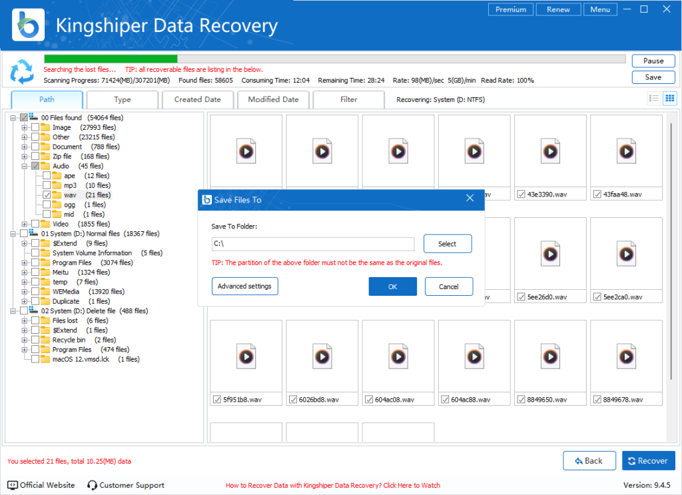682x495 pixels.
Task: Click the Image folder icon
Action: (45, 127)
